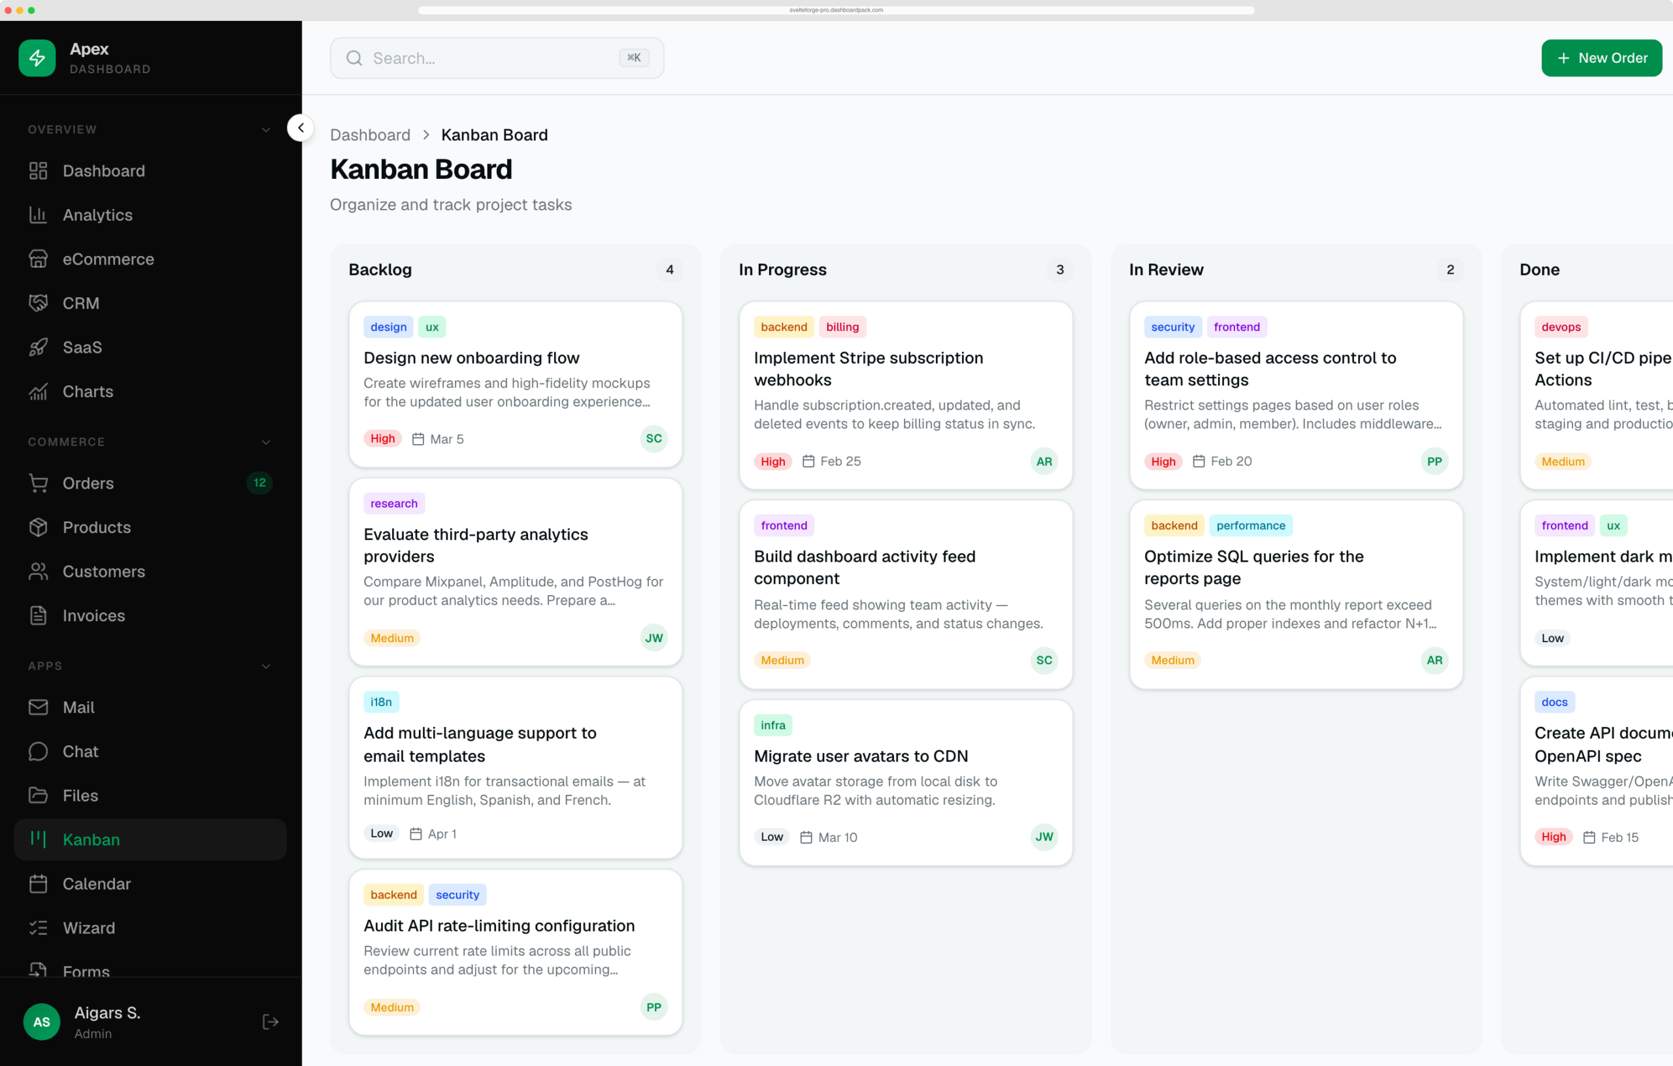Click the In Review column header
This screenshot has width=1673, height=1066.
click(x=1167, y=270)
